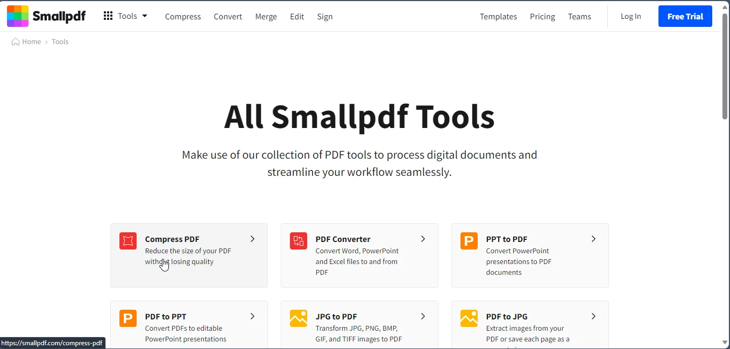Select the PDF to PPT title
This screenshot has width=730, height=349.
(166, 317)
